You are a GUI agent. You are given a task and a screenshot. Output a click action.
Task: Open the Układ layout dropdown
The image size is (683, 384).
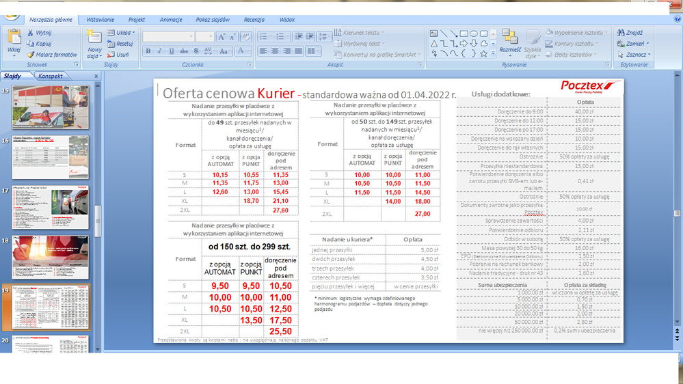[121, 33]
